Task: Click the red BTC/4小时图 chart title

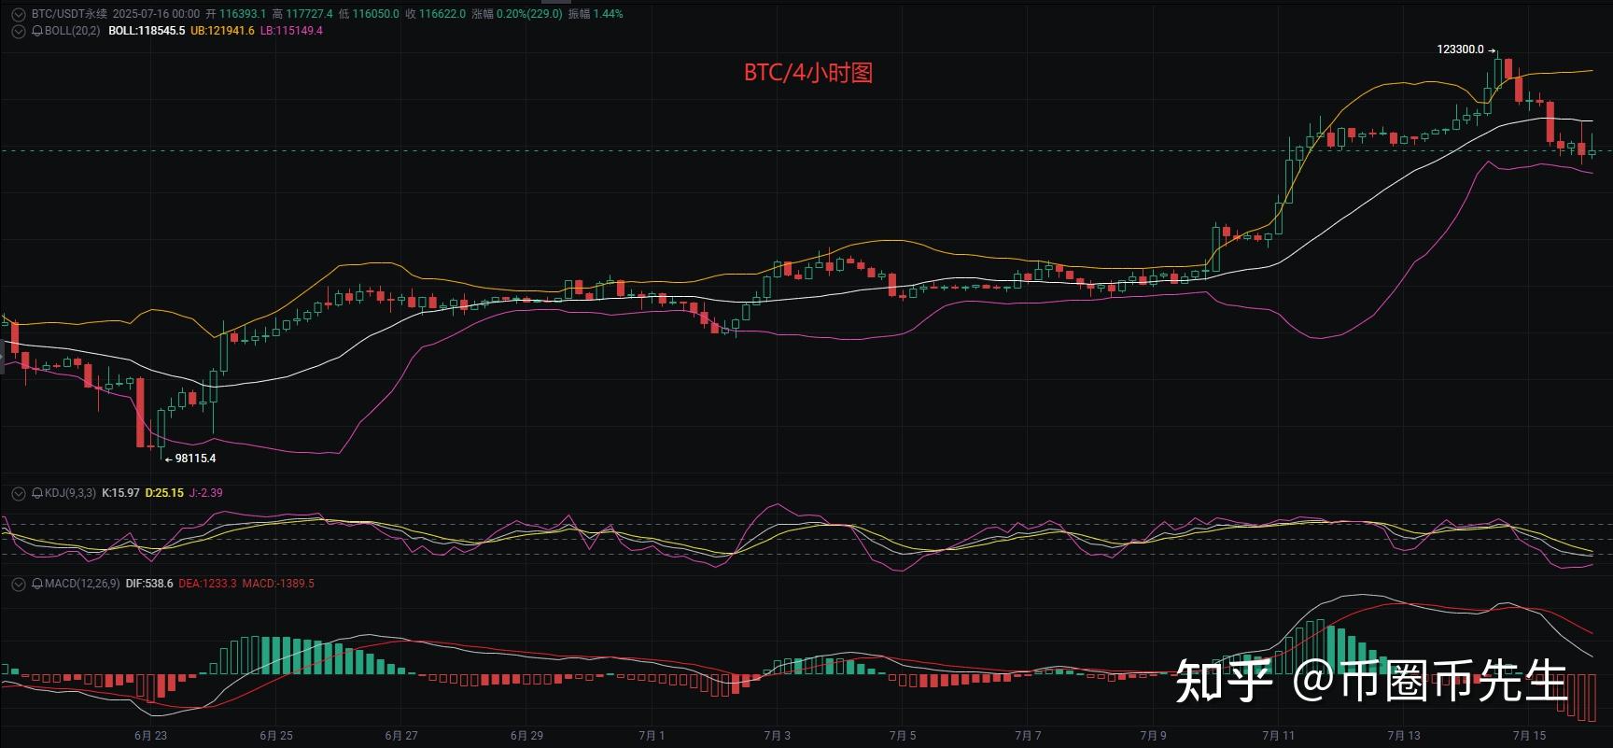Action: [807, 73]
